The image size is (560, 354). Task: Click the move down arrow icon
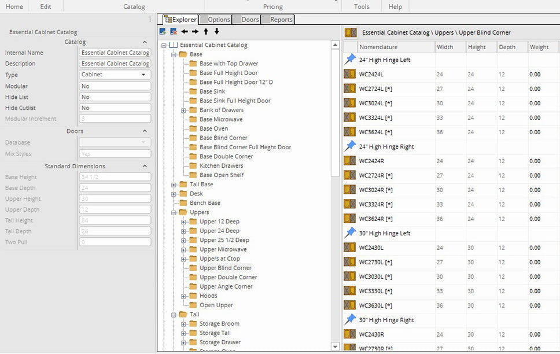click(x=216, y=31)
